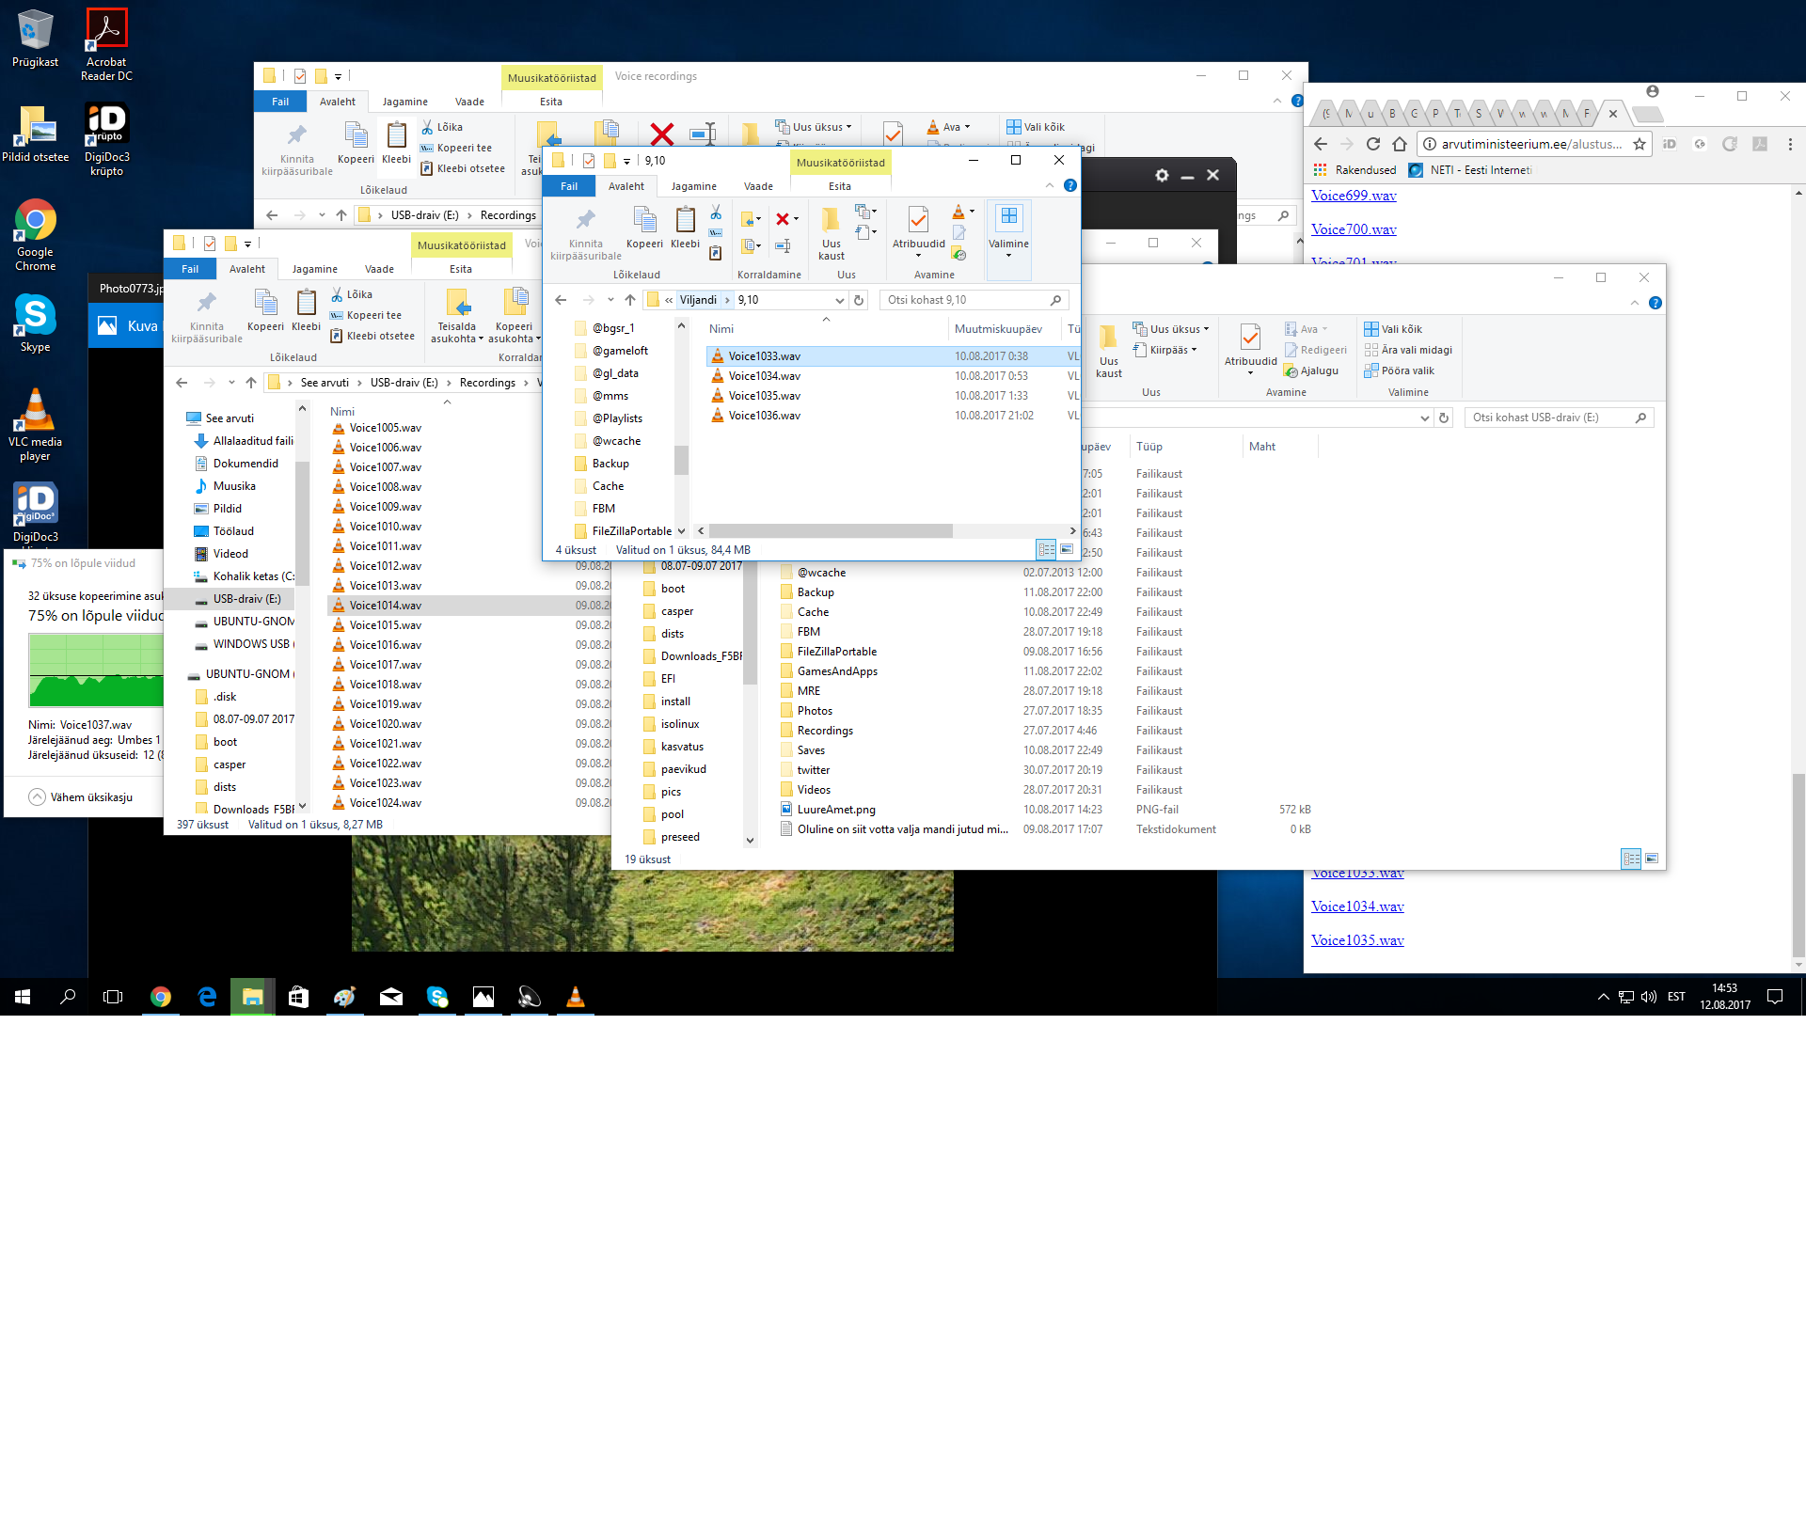Click the up-arrow navigation icon in 9,10 window

pos(630,300)
